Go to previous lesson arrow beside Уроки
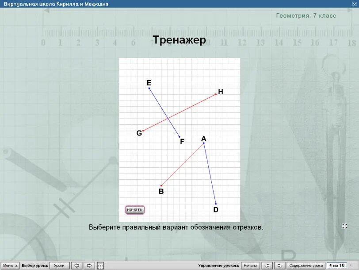The width and height of the screenshot is (359, 270). click(76, 266)
